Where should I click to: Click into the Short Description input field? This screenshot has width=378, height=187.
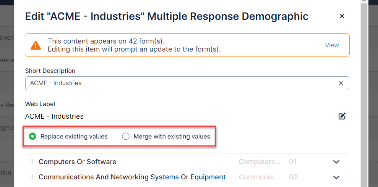click(x=180, y=83)
